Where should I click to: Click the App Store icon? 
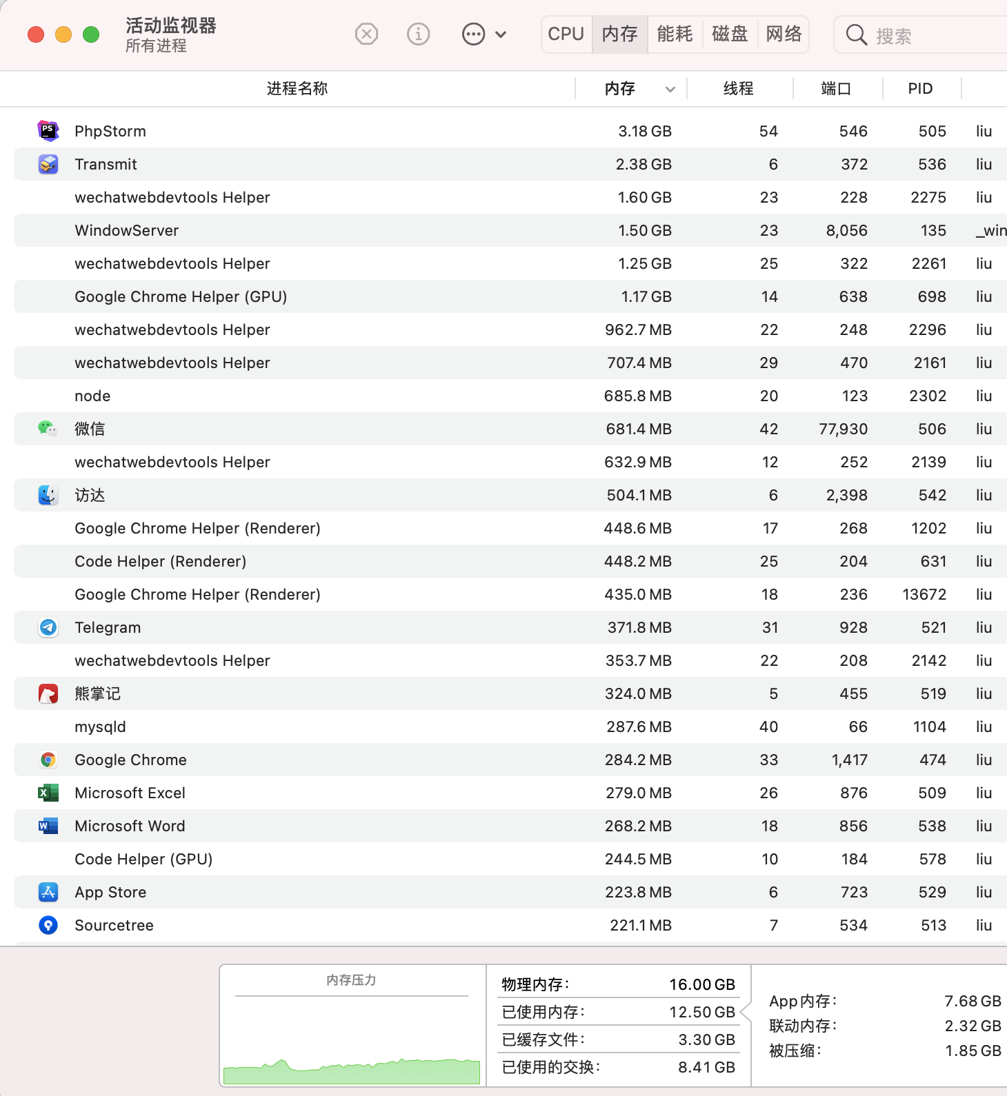48,892
